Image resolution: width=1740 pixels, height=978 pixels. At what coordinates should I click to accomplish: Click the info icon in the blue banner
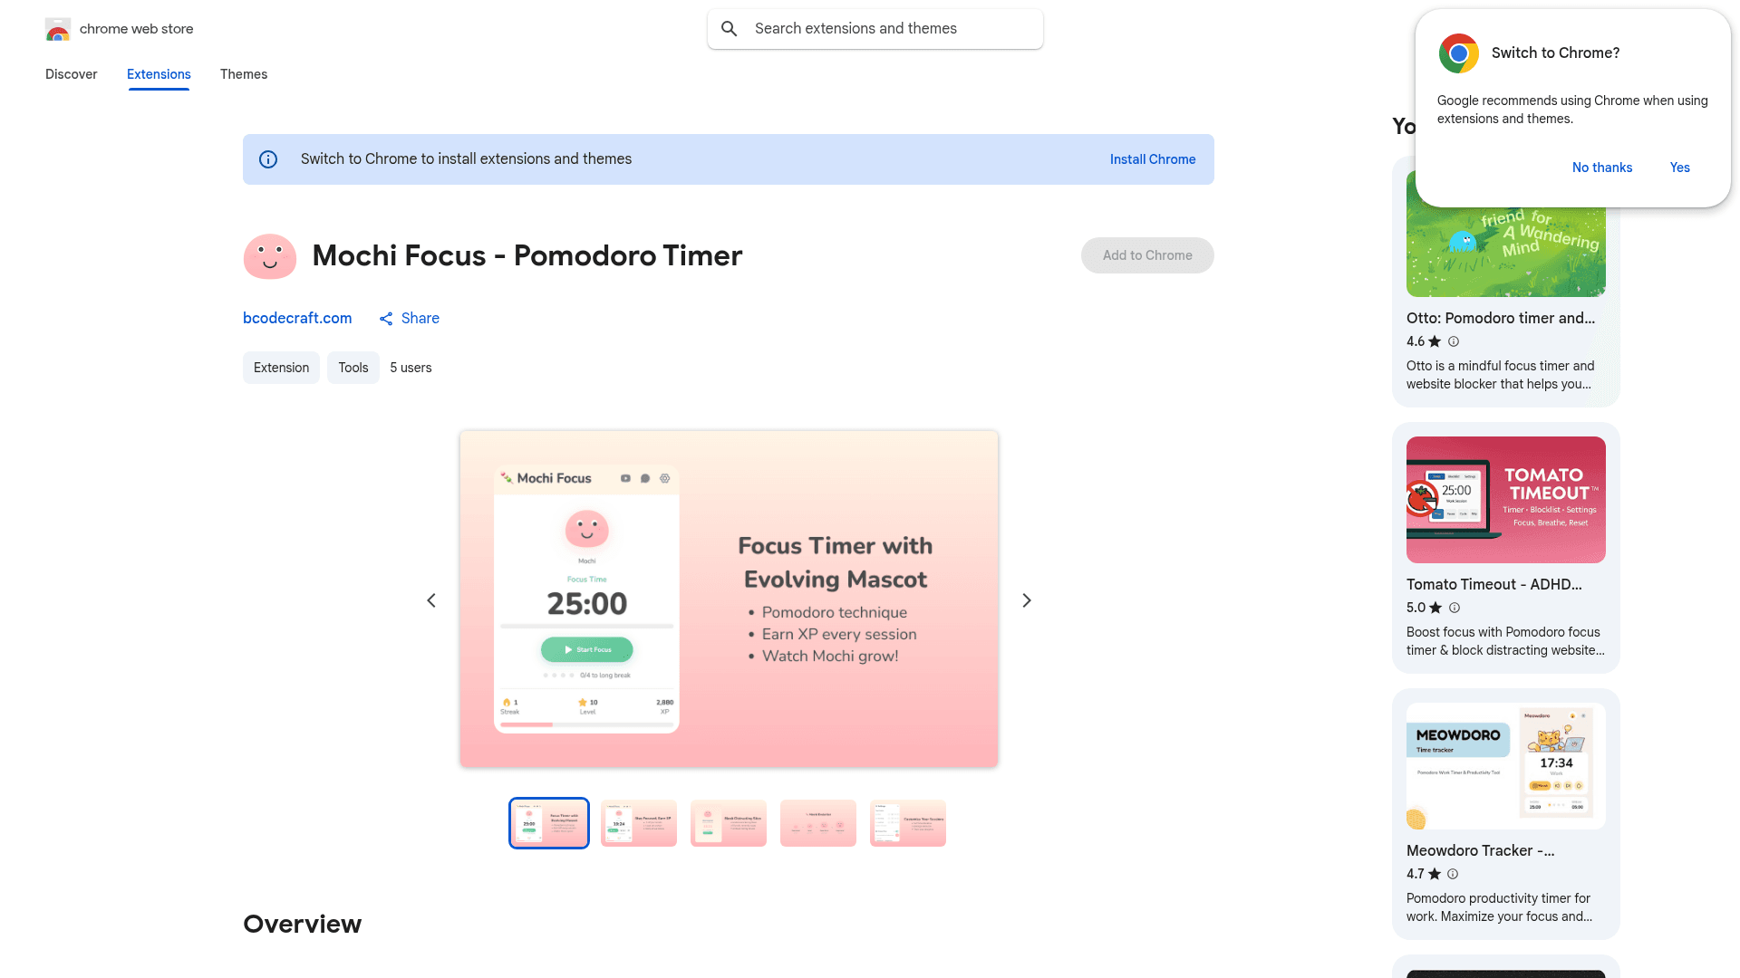tap(267, 158)
